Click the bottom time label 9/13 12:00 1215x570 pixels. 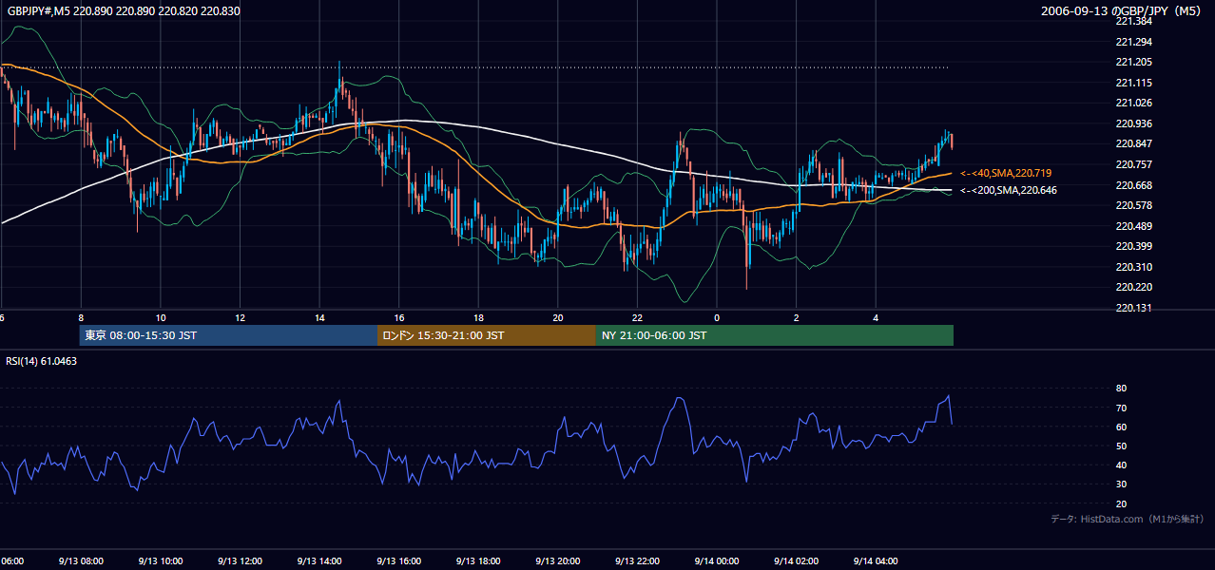click(x=240, y=561)
